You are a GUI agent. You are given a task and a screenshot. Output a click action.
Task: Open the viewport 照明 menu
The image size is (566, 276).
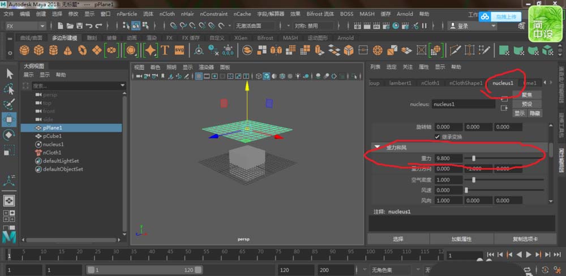tap(171, 67)
